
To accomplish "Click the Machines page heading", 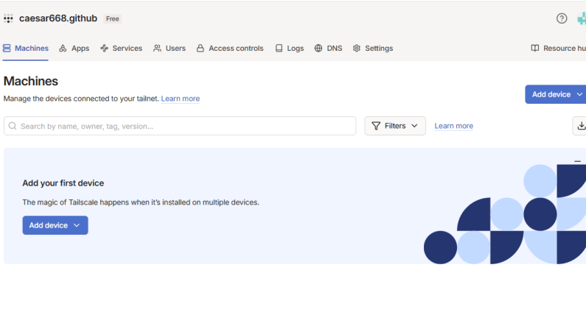I will click(31, 81).
